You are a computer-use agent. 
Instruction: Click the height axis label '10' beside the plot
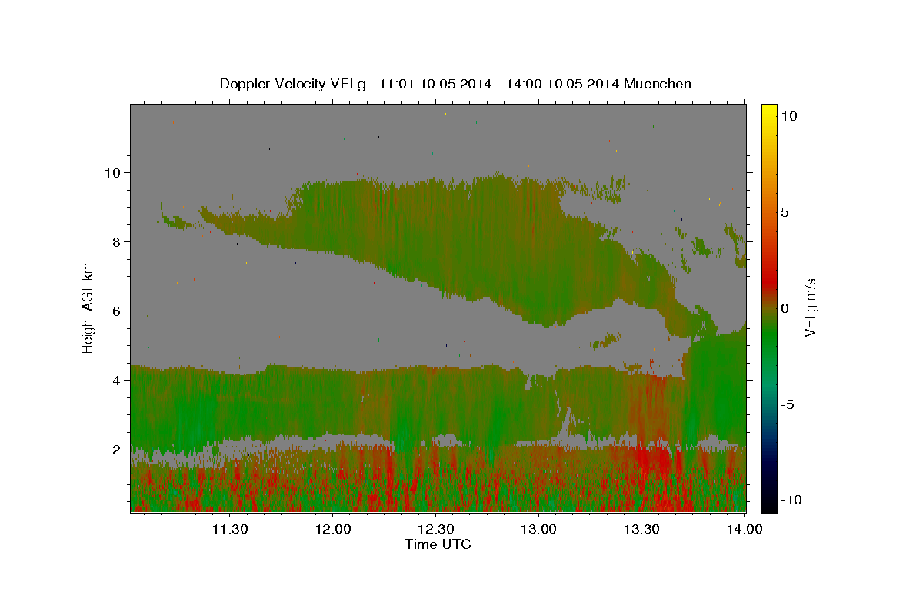[x=113, y=173]
